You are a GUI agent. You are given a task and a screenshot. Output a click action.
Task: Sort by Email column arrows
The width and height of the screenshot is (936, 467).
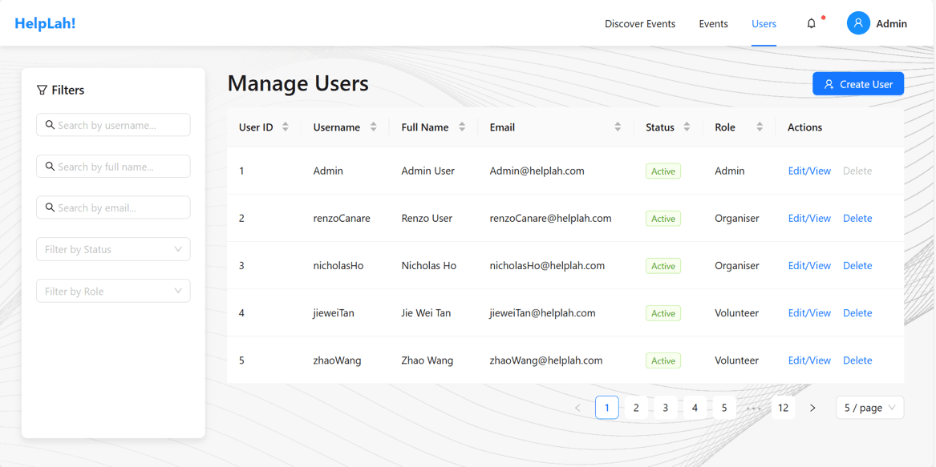click(x=618, y=127)
